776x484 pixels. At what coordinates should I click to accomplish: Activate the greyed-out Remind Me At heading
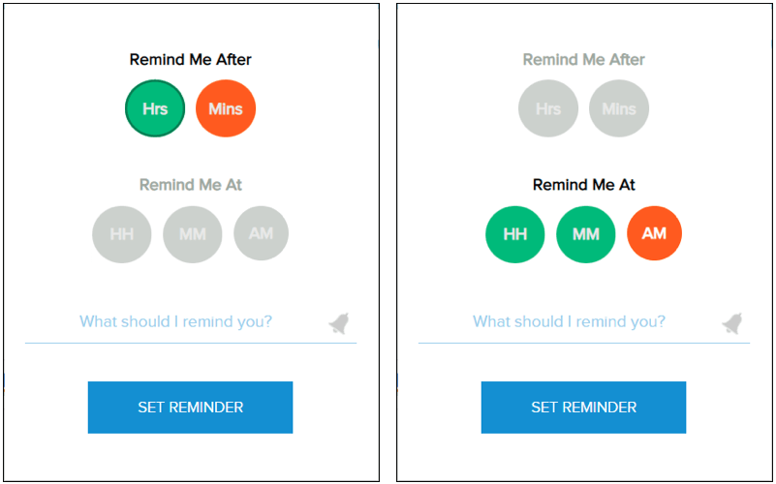coord(191,184)
